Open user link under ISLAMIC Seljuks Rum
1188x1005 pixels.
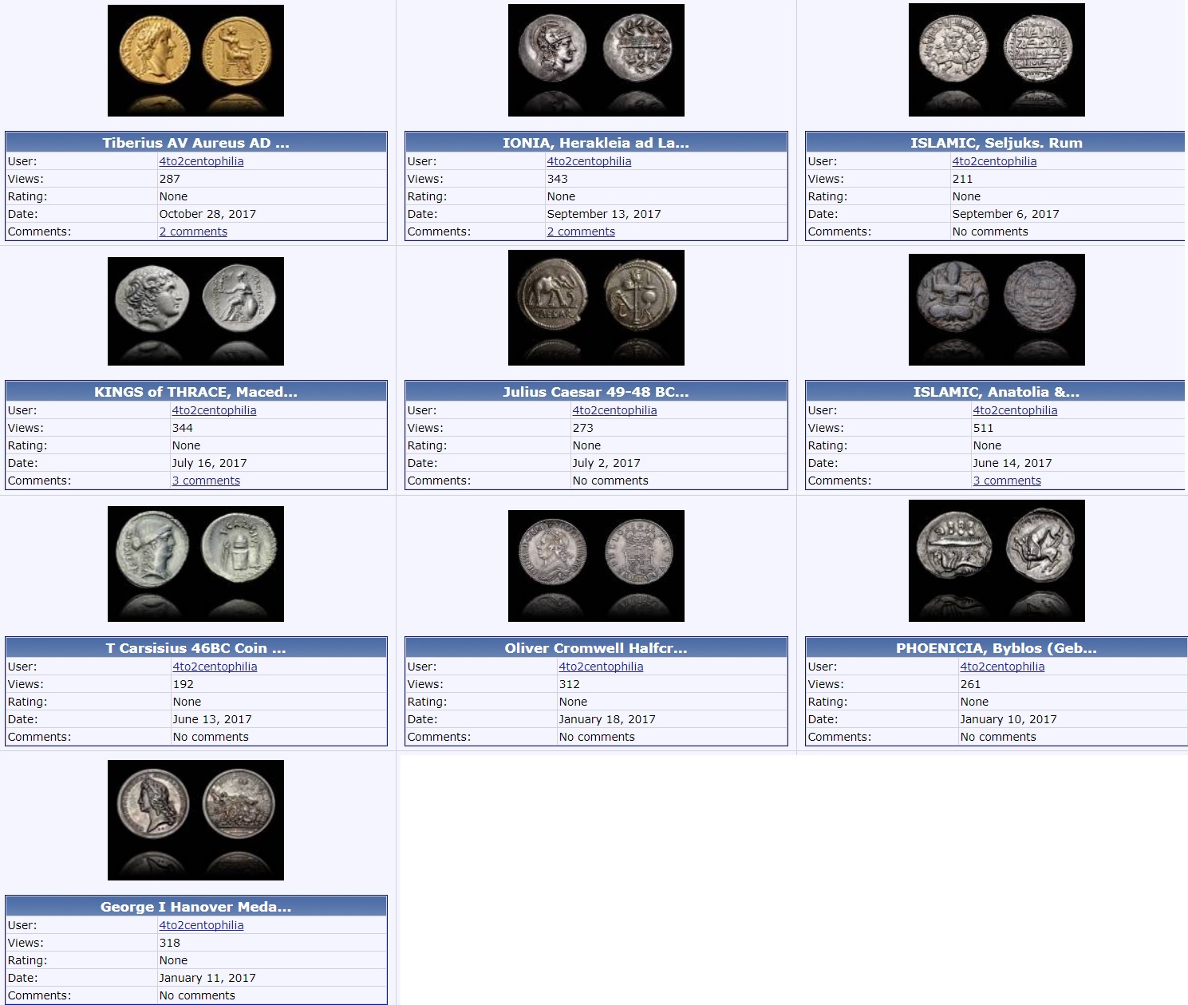click(994, 161)
